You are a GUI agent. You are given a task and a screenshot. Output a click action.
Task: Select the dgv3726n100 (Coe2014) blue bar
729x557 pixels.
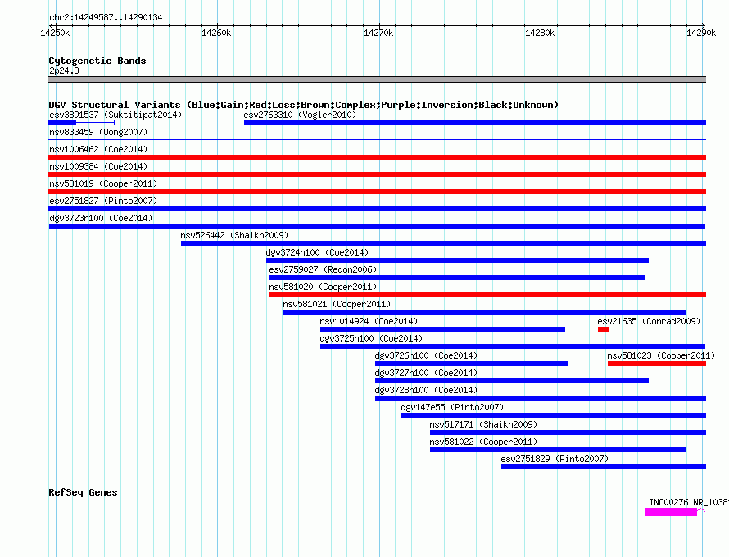pos(472,364)
